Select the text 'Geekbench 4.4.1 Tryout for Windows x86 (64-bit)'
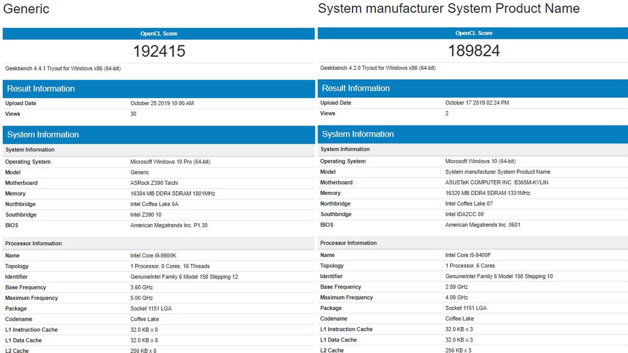Screen dimensions: 628x353 coord(63,68)
